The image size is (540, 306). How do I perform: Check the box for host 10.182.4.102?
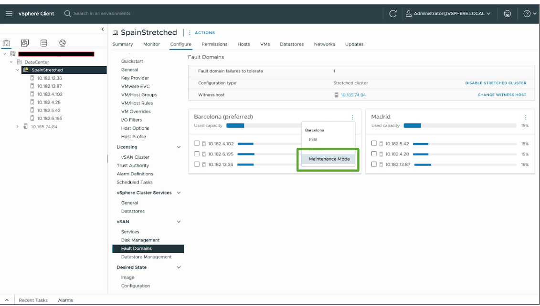197,143
